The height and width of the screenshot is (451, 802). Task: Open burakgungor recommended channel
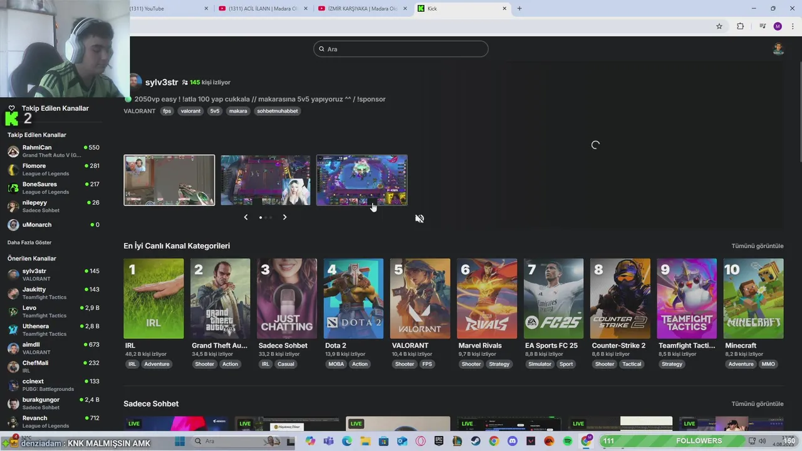pos(53,403)
